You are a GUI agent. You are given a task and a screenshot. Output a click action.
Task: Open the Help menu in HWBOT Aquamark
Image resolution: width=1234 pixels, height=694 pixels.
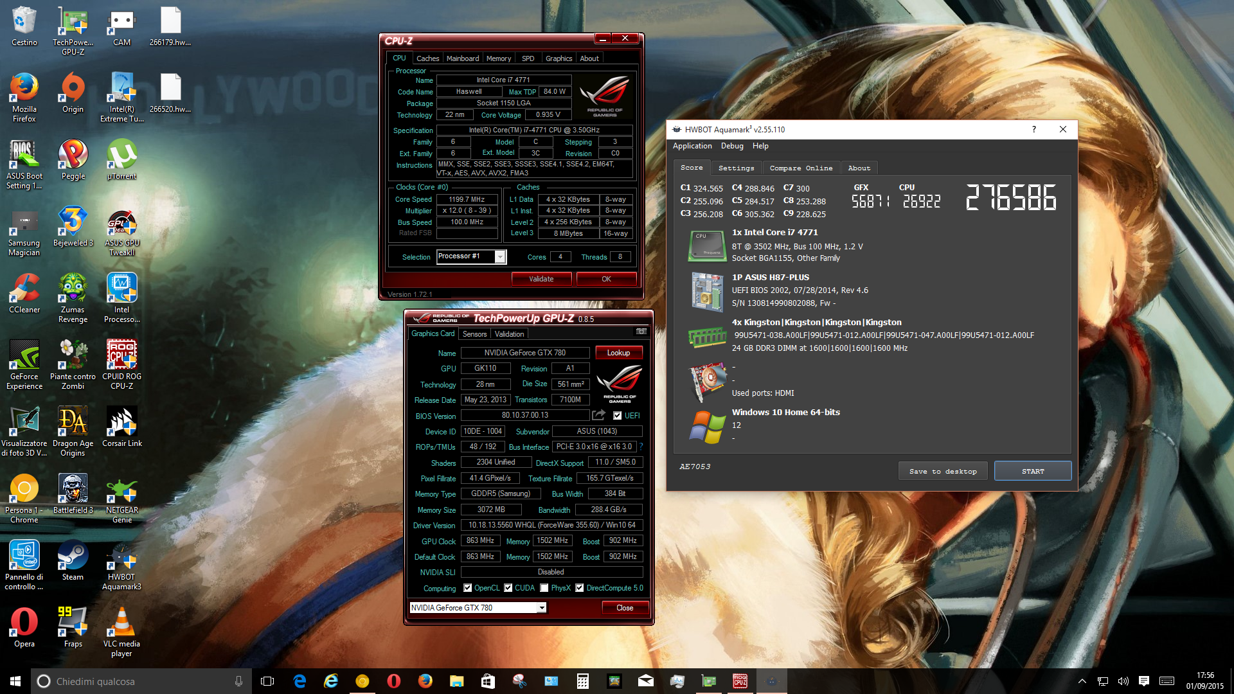[760, 147]
